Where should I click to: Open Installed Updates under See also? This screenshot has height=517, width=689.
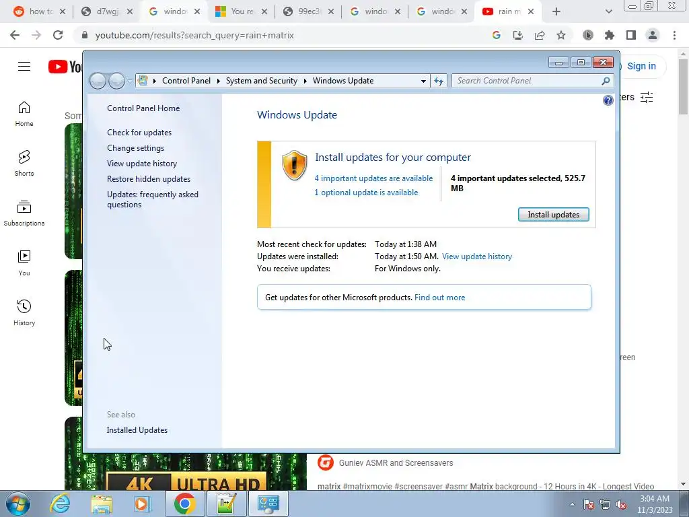tap(137, 430)
